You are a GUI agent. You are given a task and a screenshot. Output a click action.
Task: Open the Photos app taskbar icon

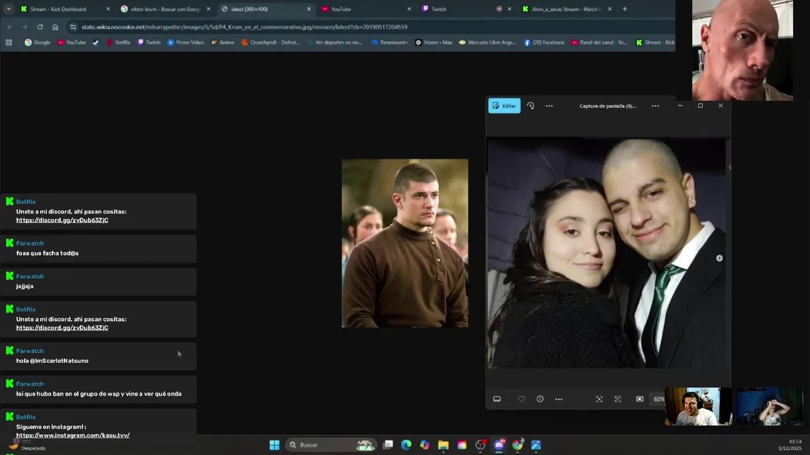tap(536, 445)
